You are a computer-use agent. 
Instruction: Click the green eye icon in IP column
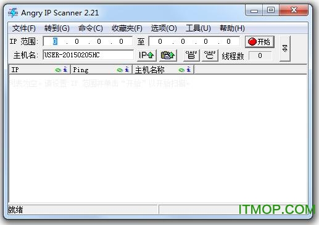click(x=58, y=70)
